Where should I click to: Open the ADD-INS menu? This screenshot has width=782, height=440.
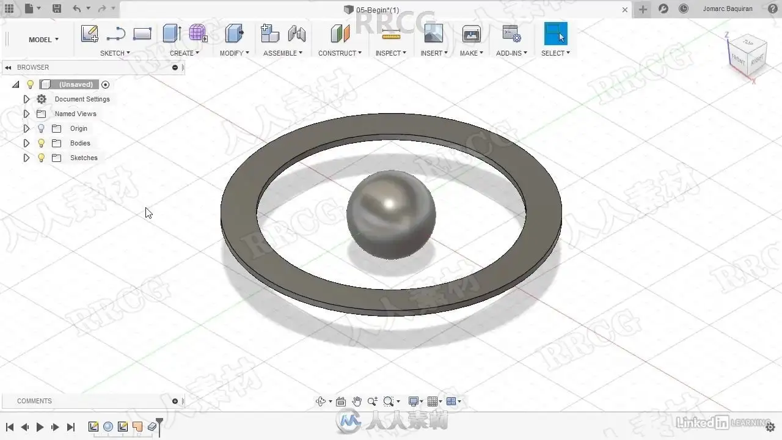511,53
